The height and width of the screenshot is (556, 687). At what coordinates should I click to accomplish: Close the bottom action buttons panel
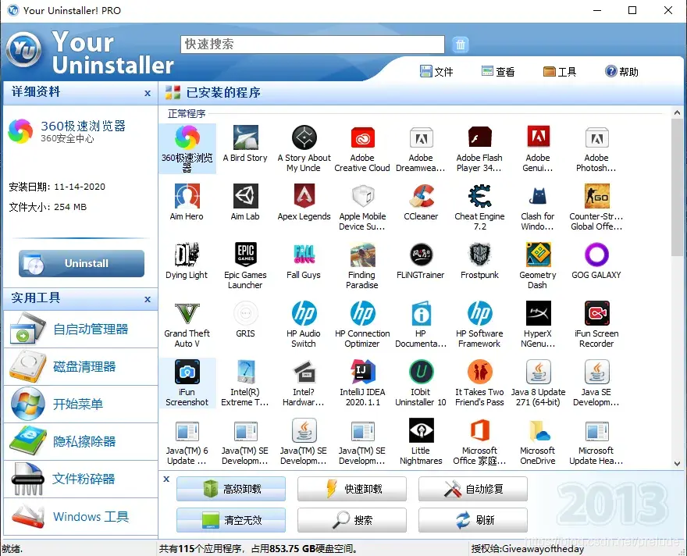[x=166, y=479]
